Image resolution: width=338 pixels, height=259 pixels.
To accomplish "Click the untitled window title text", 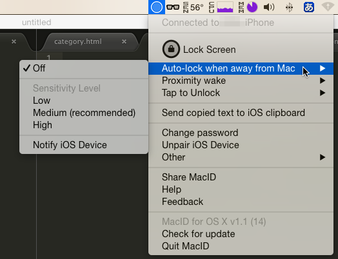I will tap(37, 22).
